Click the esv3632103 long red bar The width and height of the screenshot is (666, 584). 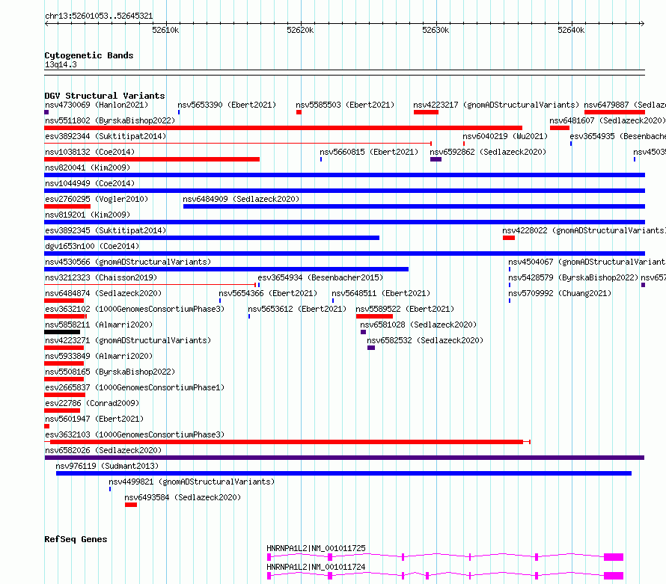point(287,442)
